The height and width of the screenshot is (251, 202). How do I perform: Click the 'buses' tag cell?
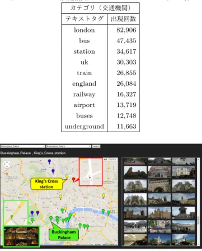(x=84, y=115)
